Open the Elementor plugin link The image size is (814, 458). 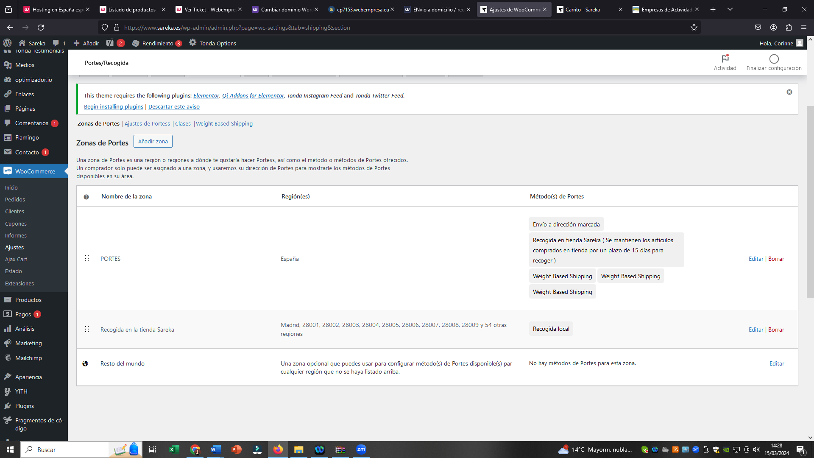206,95
